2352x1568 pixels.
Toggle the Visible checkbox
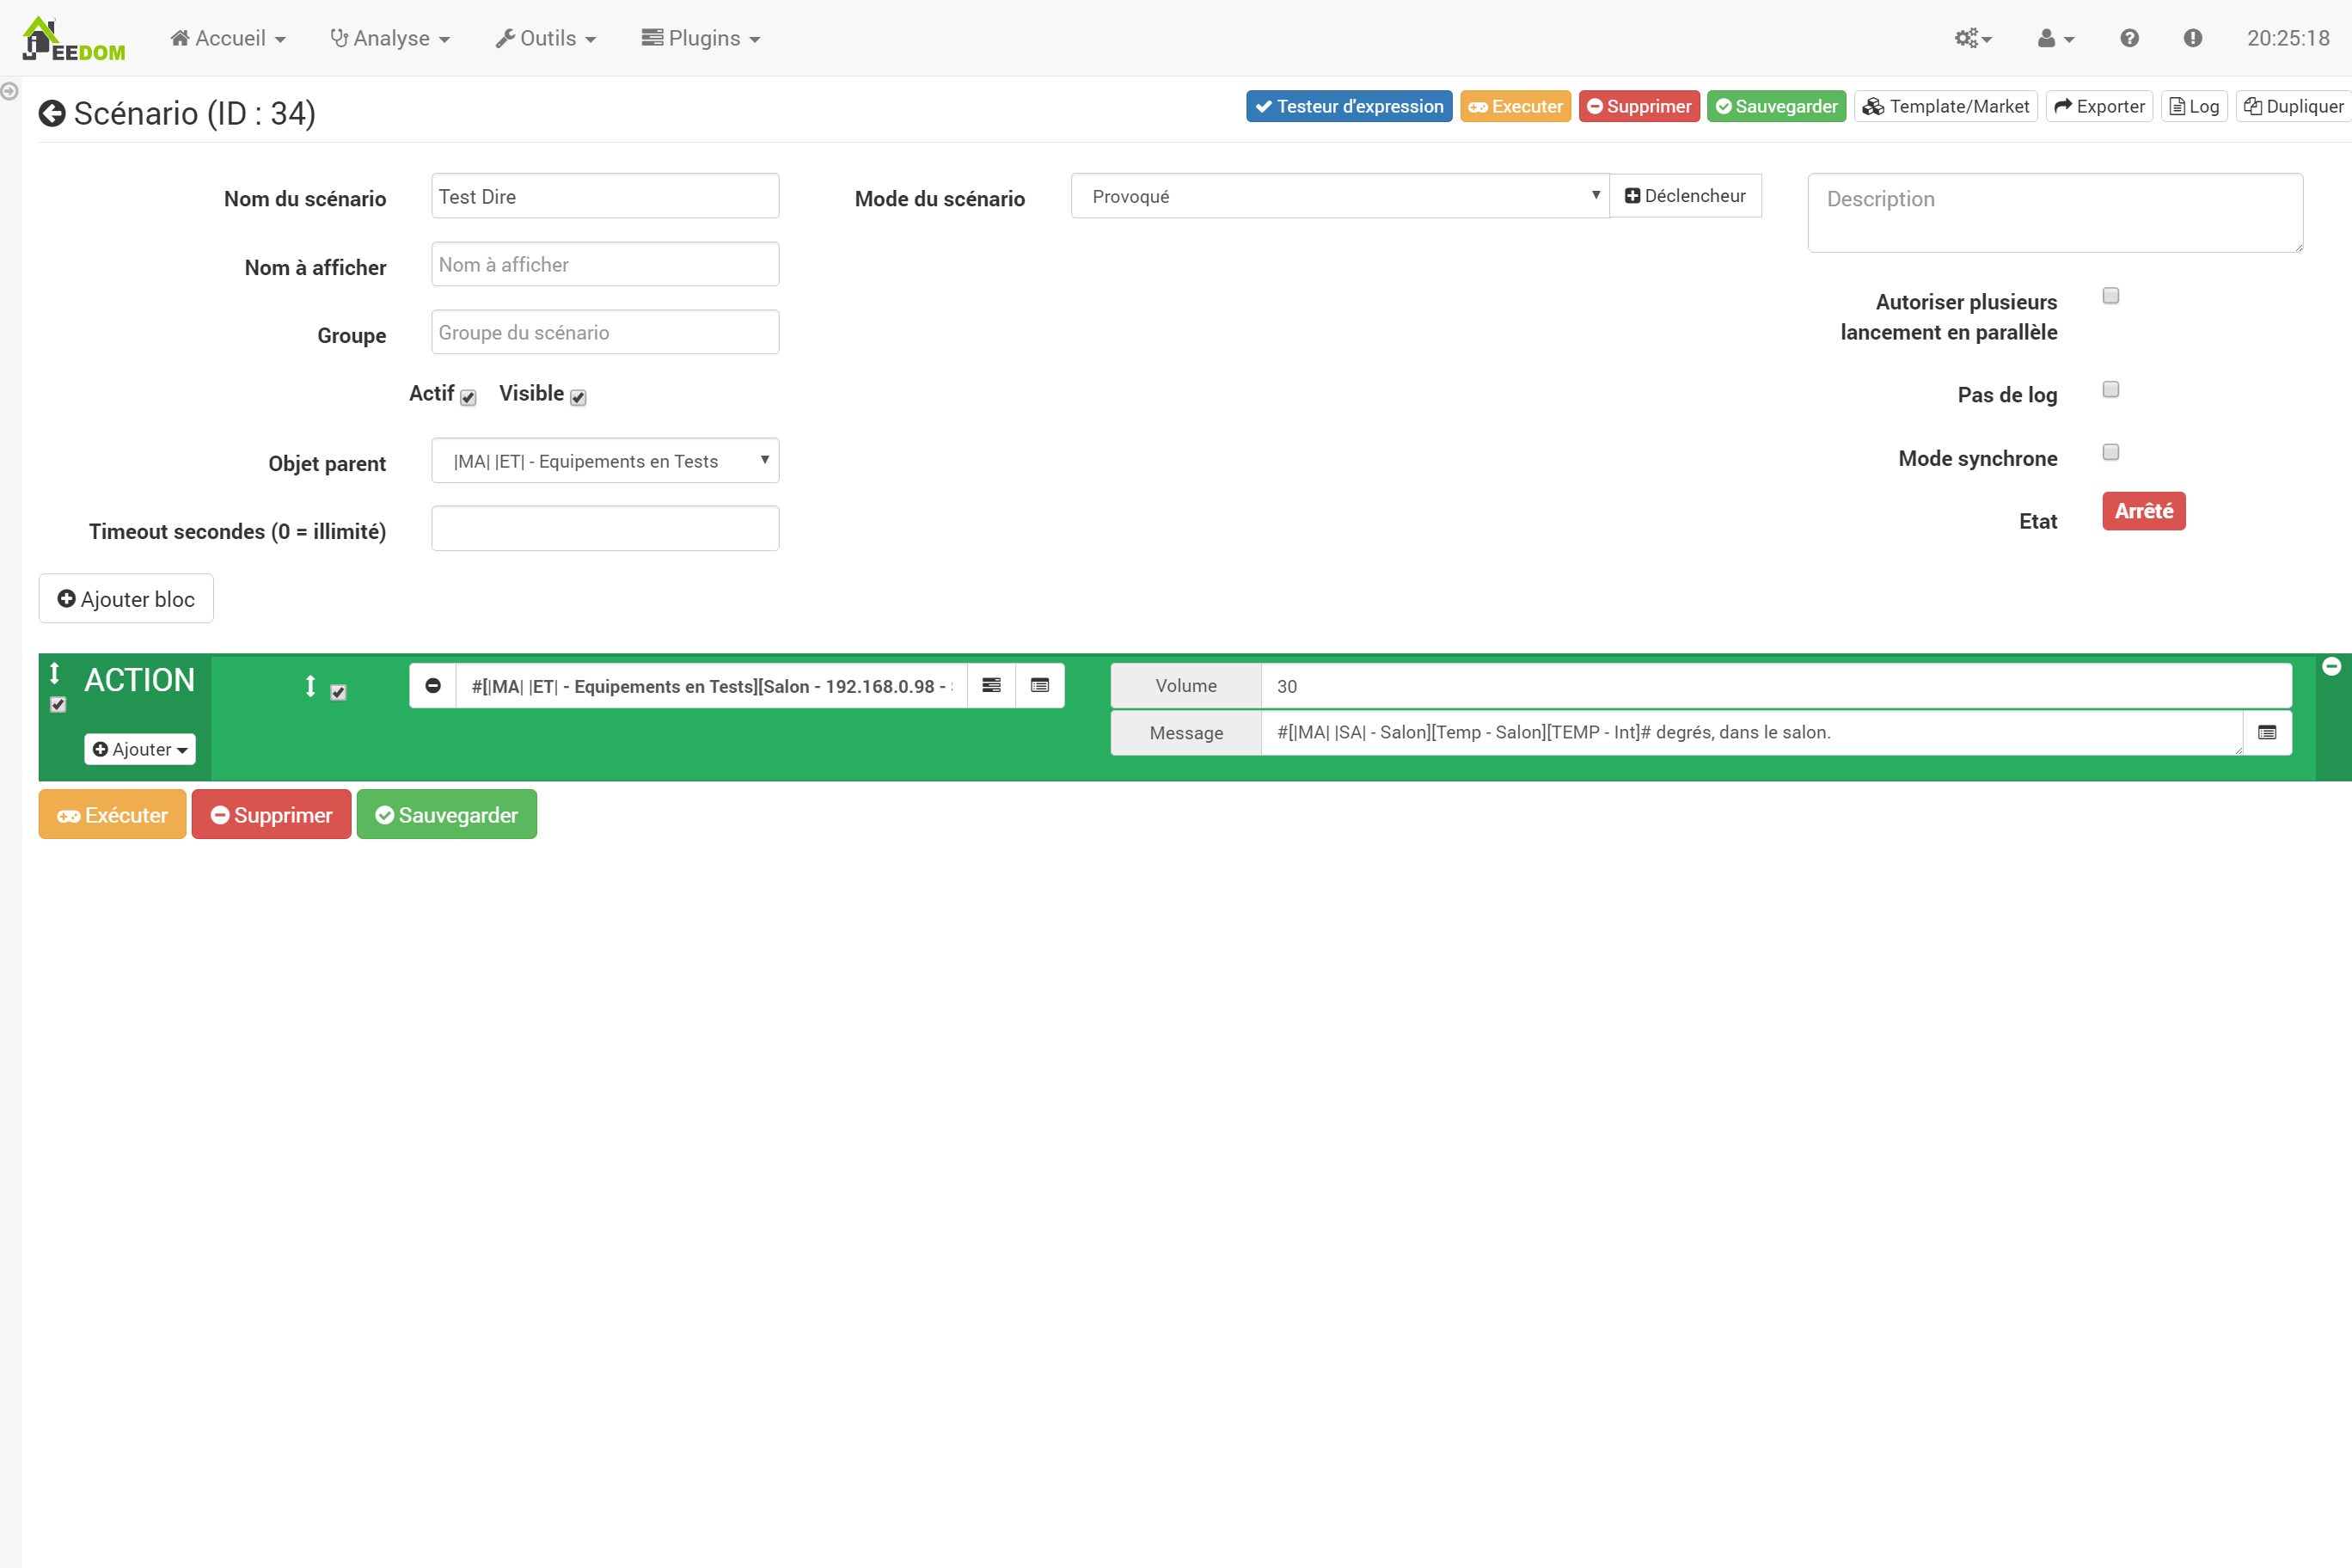click(578, 398)
